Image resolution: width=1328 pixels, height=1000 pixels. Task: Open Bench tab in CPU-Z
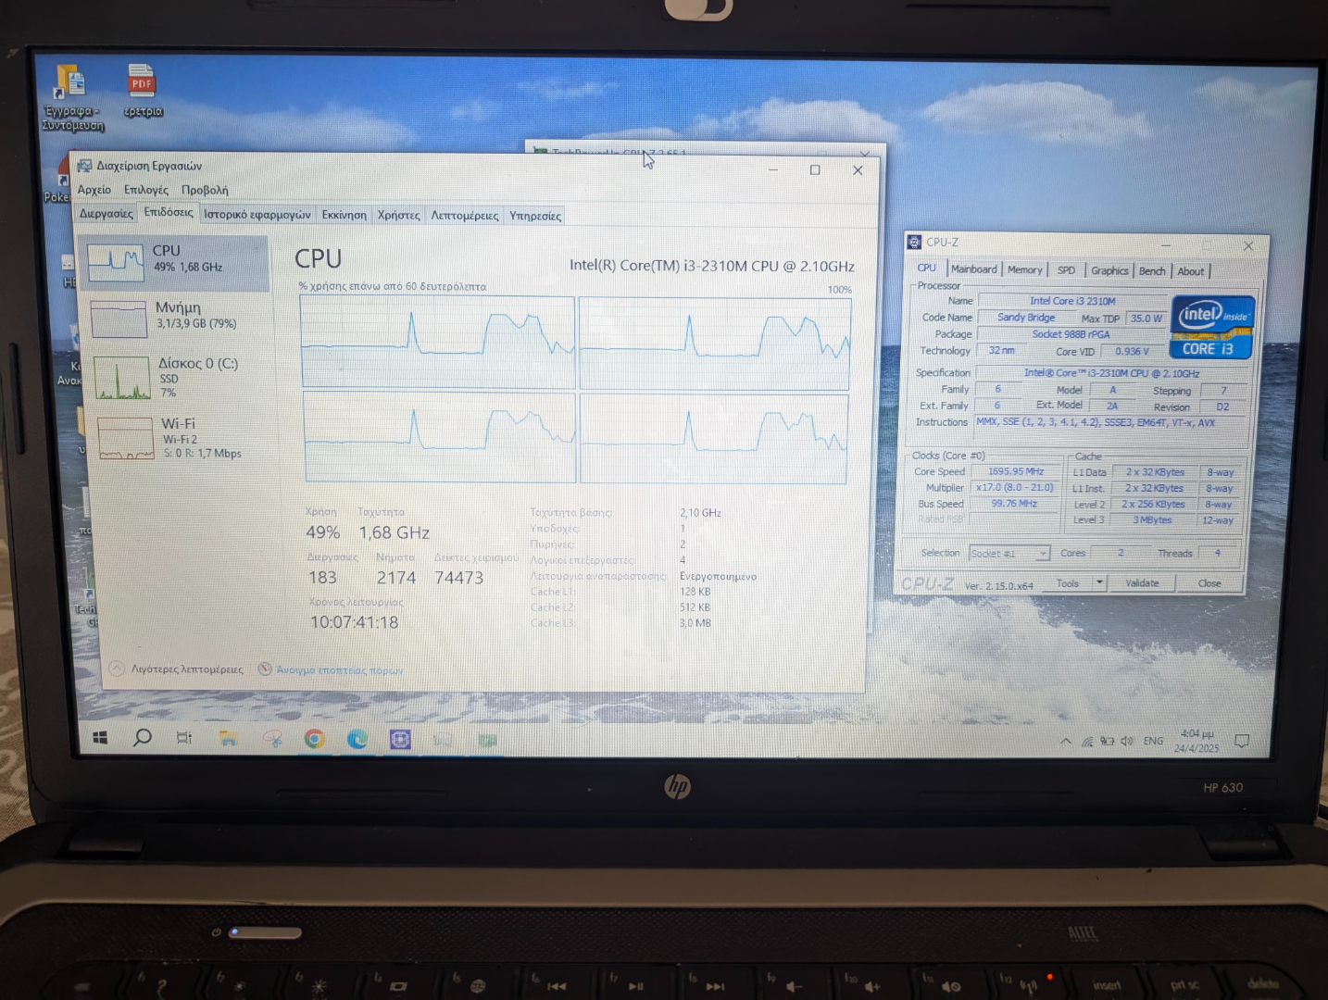point(1152,271)
